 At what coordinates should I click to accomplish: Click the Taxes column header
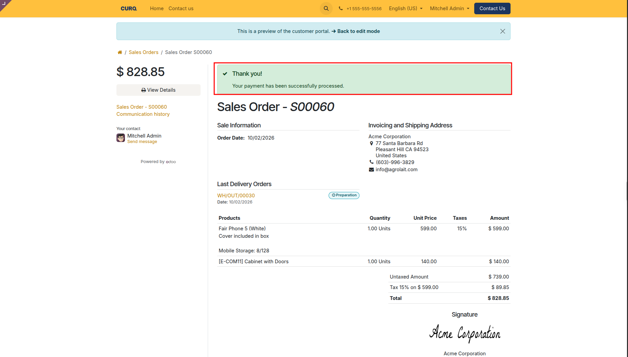point(460,218)
